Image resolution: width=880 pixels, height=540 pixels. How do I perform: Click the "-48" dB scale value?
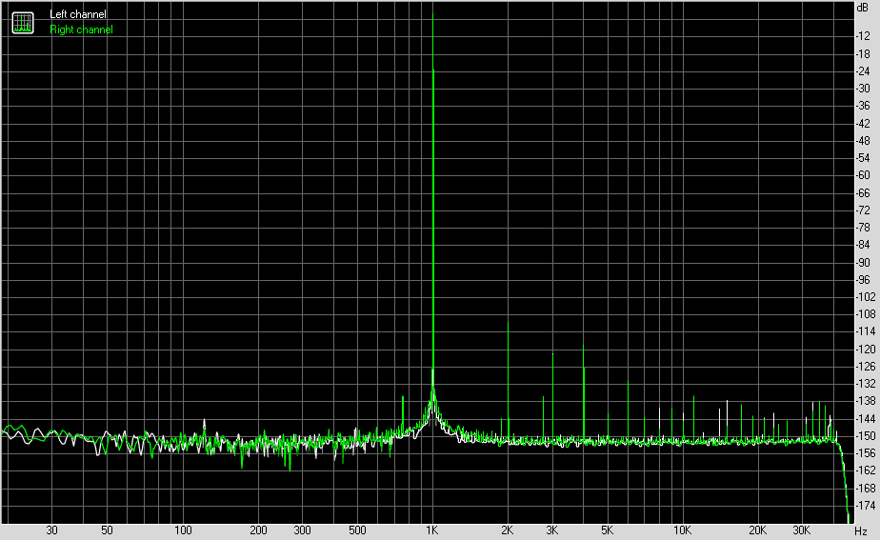coord(863,142)
